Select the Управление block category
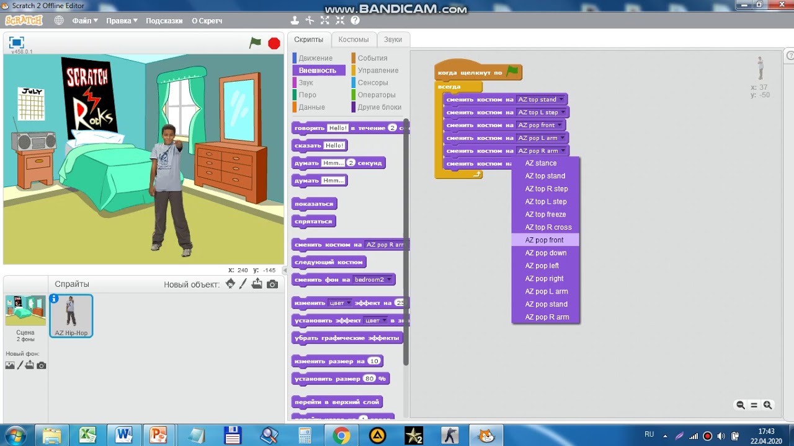Image resolution: width=794 pixels, height=446 pixels. 378,71
